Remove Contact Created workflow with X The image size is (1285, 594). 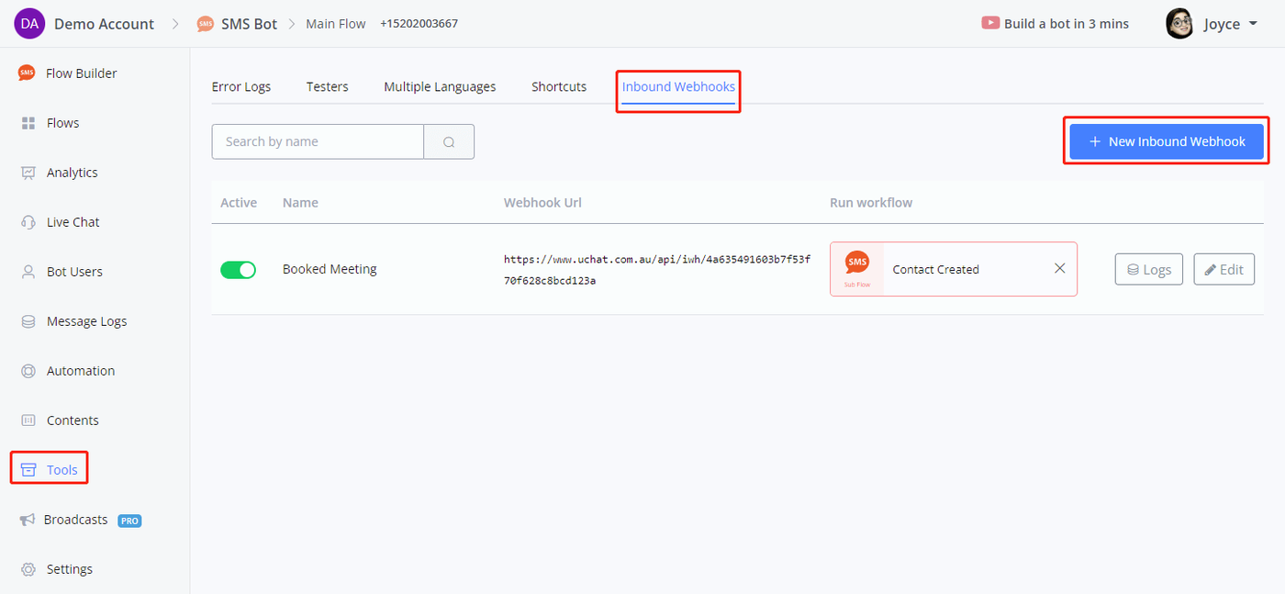pos(1059,268)
